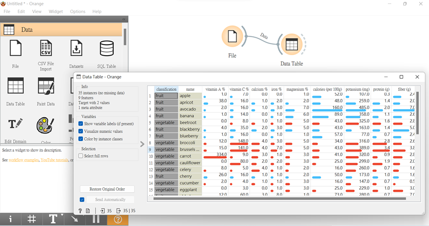Open the Datasets widget
This screenshot has width=429, height=226.
(76, 54)
